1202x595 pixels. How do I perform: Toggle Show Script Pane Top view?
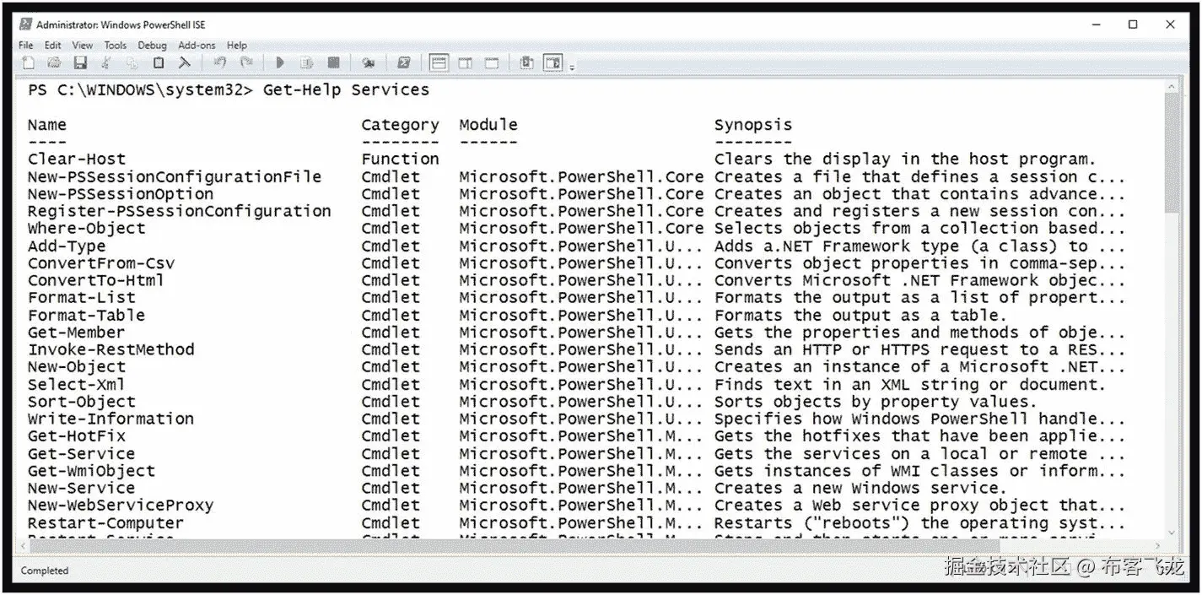point(439,62)
